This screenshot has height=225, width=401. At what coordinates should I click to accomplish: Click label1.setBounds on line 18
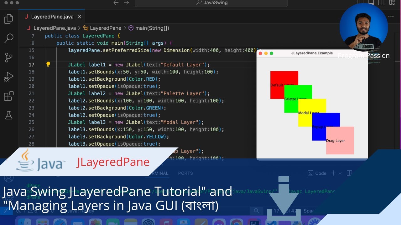pyautogui.click(x=91, y=72)
